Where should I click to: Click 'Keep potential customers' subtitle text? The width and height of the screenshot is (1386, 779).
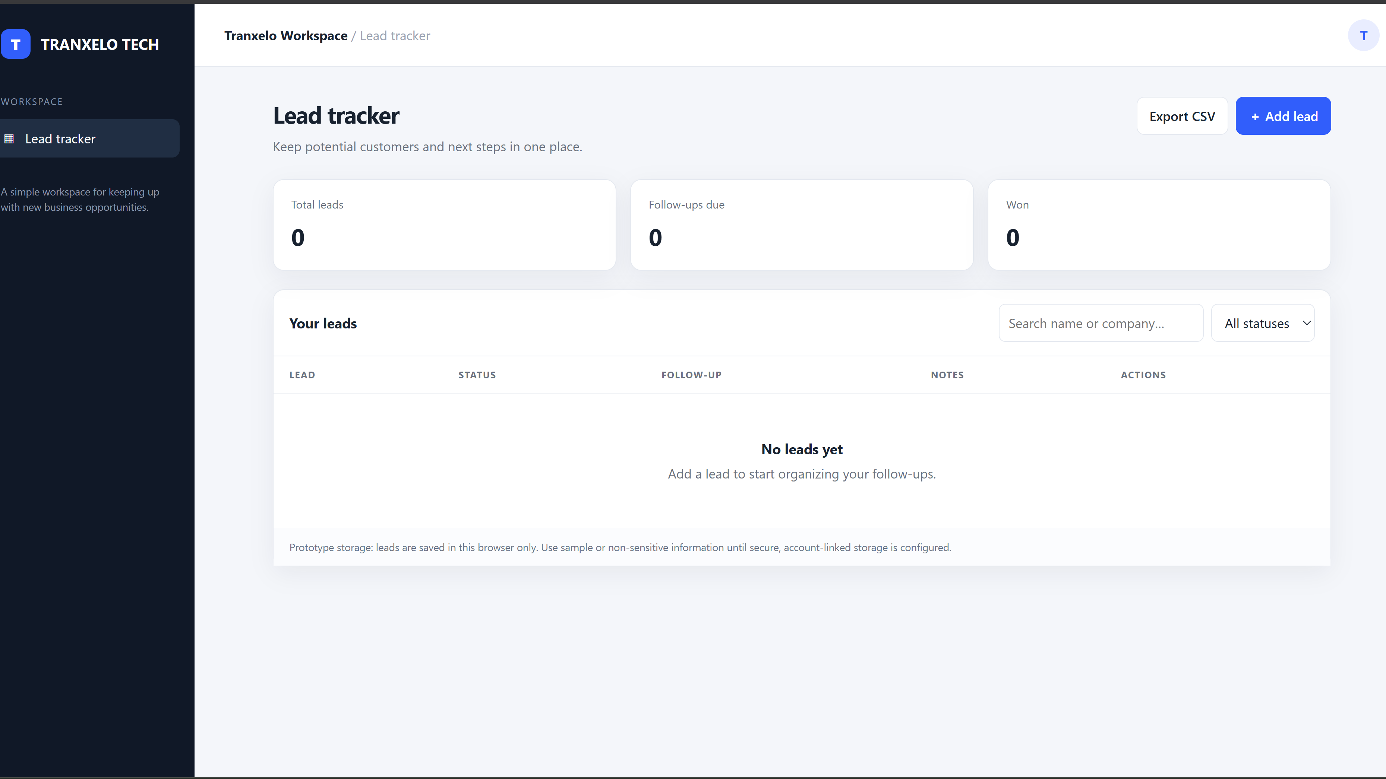coord(428,147)
